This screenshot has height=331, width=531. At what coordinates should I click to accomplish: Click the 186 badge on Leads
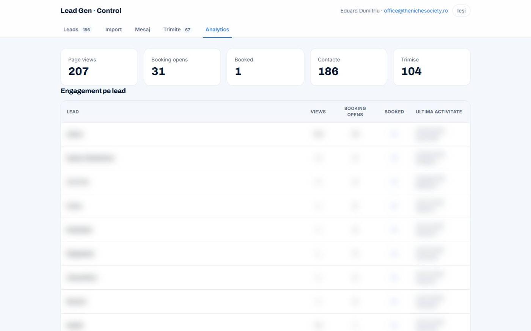pyautogui.click(x=86, y=30)
